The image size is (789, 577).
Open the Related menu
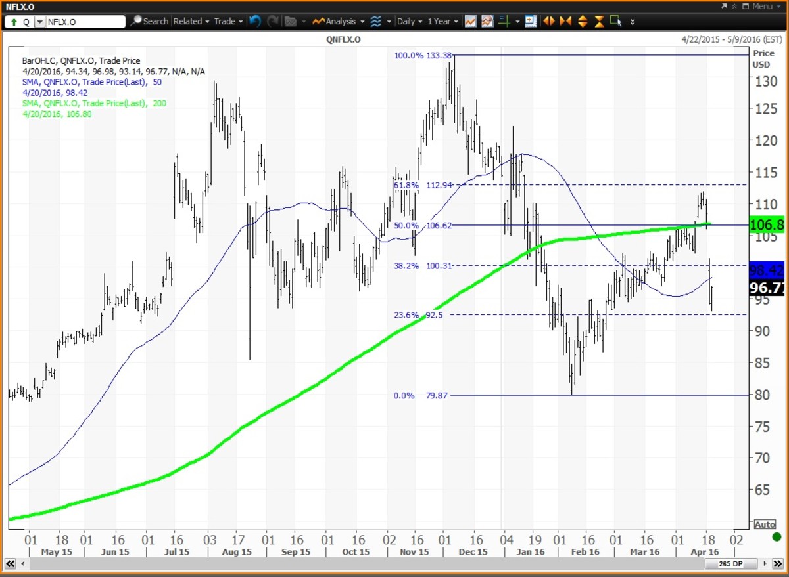tap(191, 21)
